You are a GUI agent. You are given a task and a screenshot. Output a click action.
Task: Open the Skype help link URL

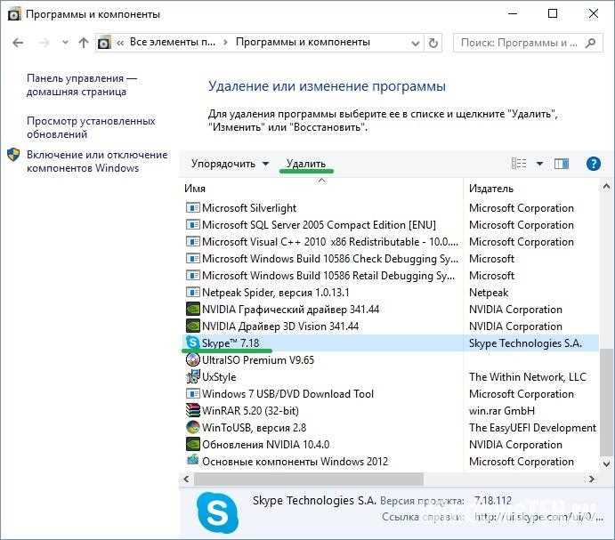tap(538, 517)
